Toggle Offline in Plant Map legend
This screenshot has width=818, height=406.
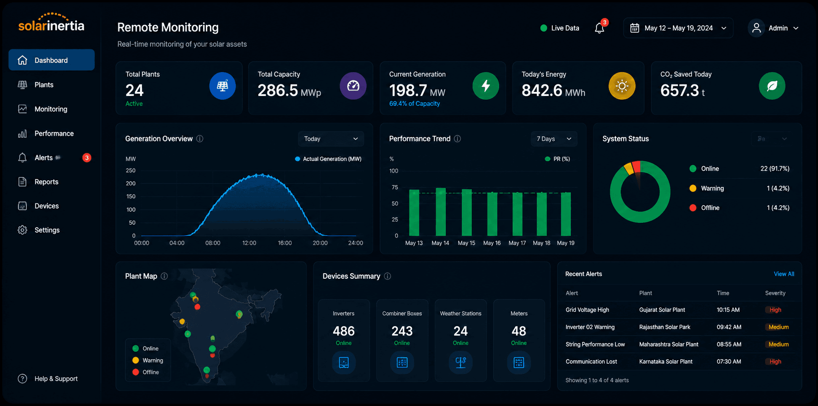click(146, 372)
